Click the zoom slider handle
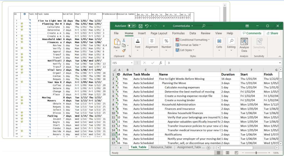 256,153
